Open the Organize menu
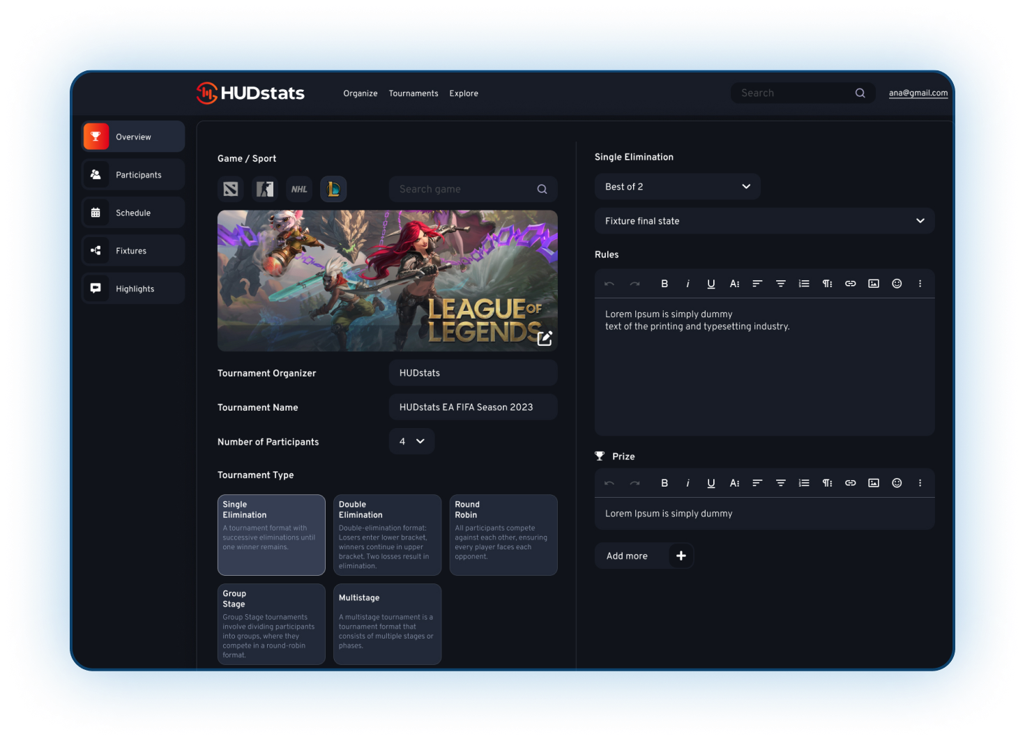Image resolution: width=1025 pixels, height=741 pixels. point(360,93)
